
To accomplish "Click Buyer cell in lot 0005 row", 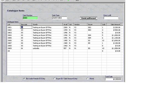I will (94, 38).
